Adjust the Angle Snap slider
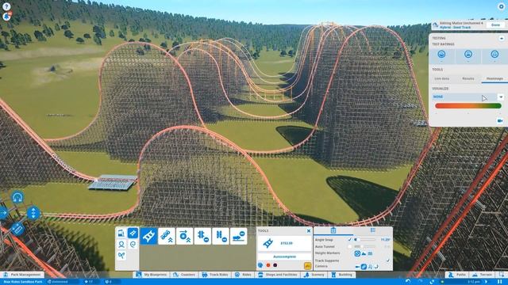 coord(365,240)
